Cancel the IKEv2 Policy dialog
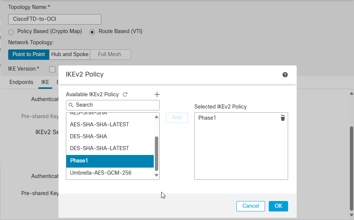Screen dimensions: 354x220 pyautogui.click(x=251, y=206)
